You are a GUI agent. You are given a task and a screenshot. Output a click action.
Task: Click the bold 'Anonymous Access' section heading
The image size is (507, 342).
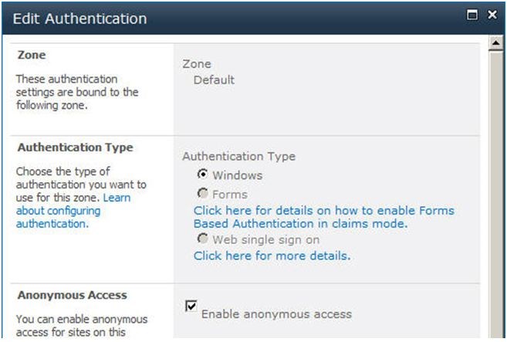(x=72, y=295)
